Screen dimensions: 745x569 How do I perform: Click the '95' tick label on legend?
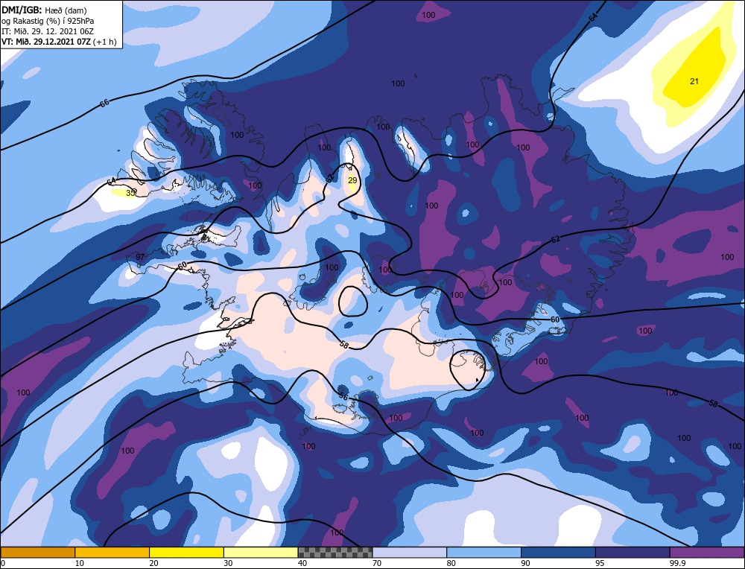(x=600, y=563)
